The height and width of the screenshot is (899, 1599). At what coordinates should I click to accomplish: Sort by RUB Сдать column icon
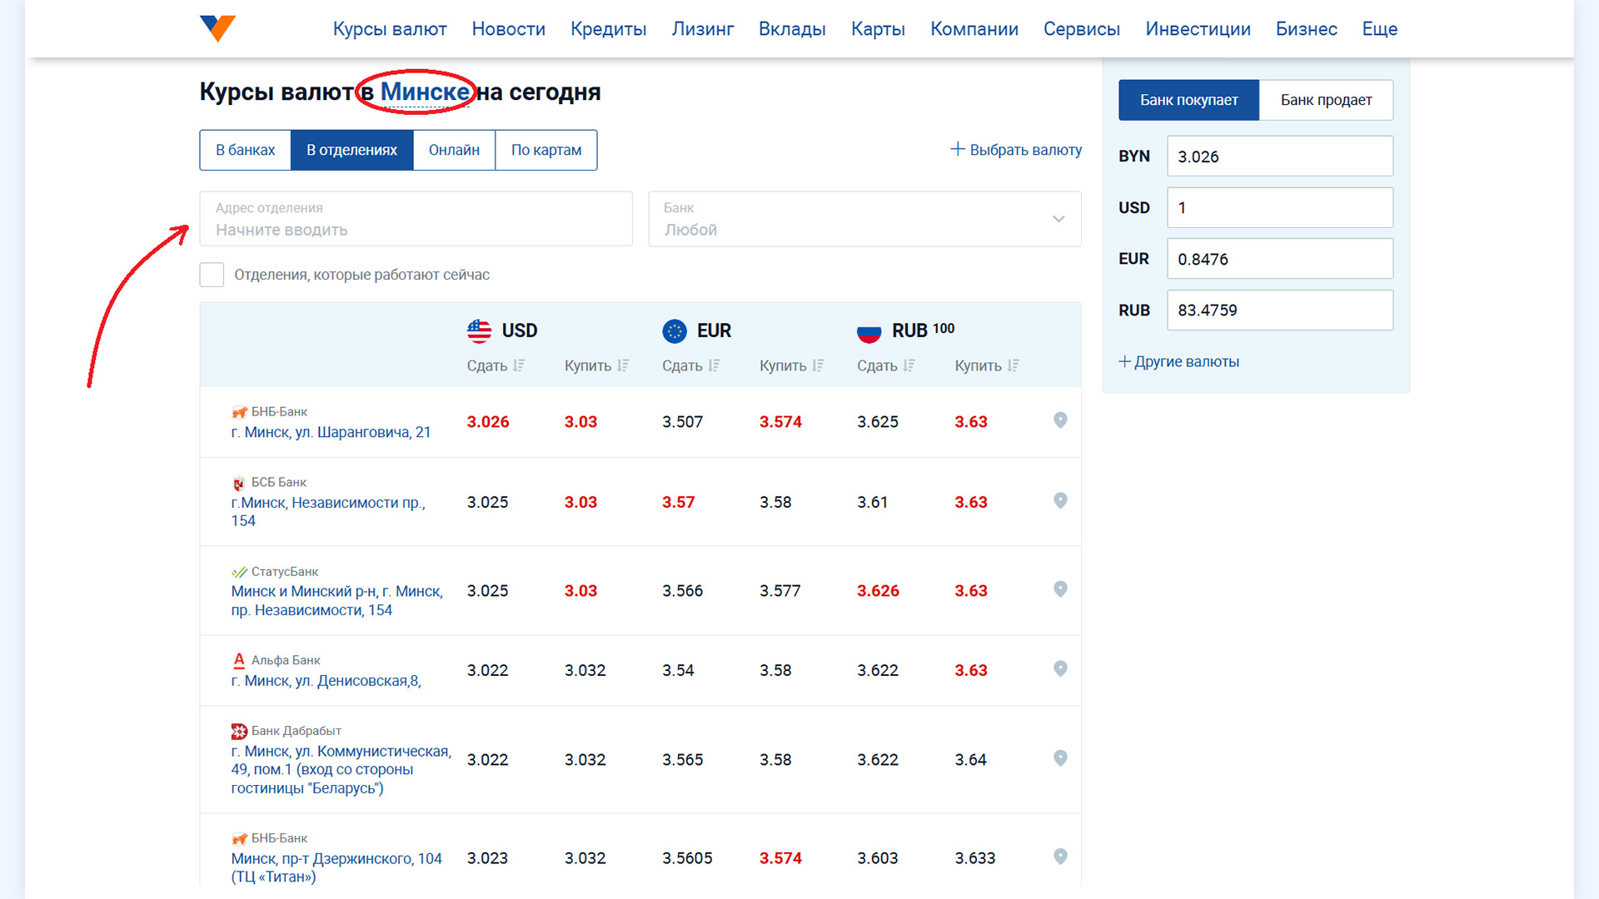(909, 365)
